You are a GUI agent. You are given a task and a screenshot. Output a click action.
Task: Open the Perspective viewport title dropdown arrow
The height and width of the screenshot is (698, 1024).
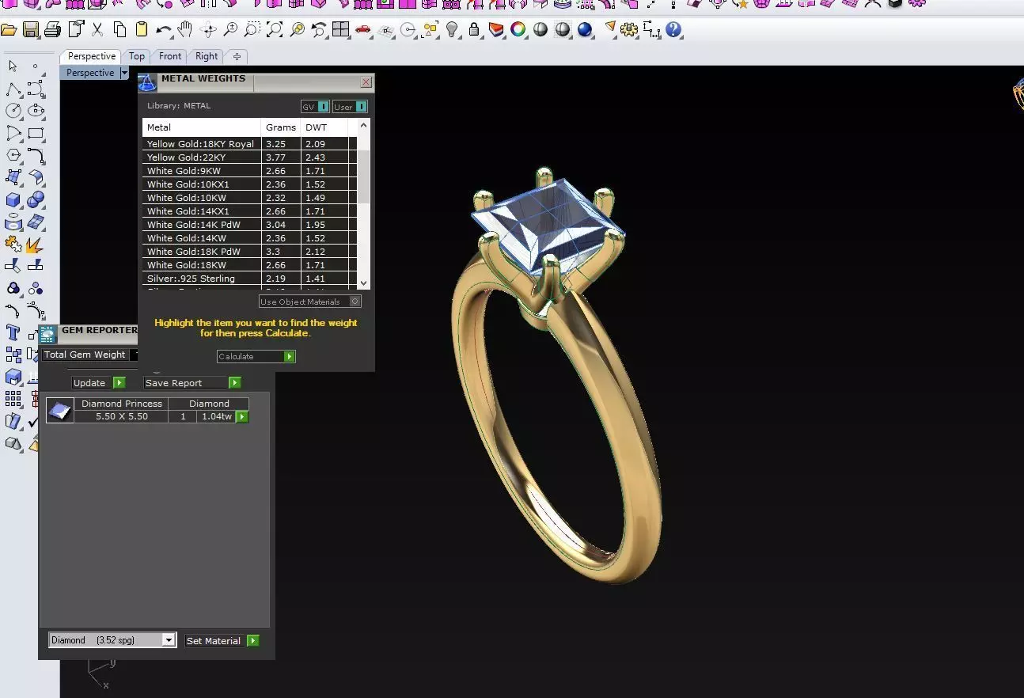tap(124, 73)
